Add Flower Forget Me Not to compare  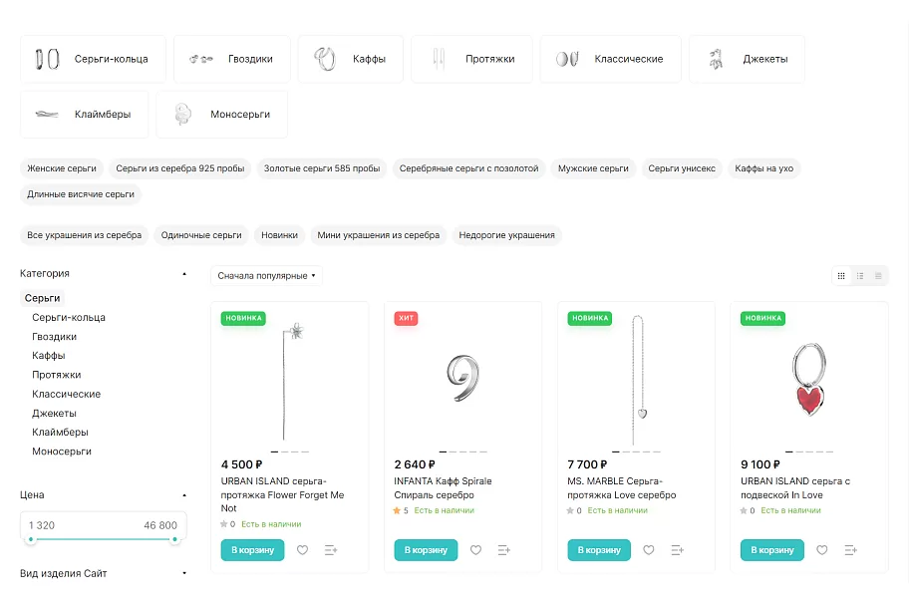coord(331,550)
